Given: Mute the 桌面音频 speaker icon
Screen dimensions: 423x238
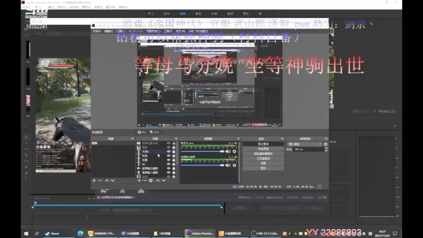Looking at the screenshot, I should pyautogui.click(x=228, y=165).
